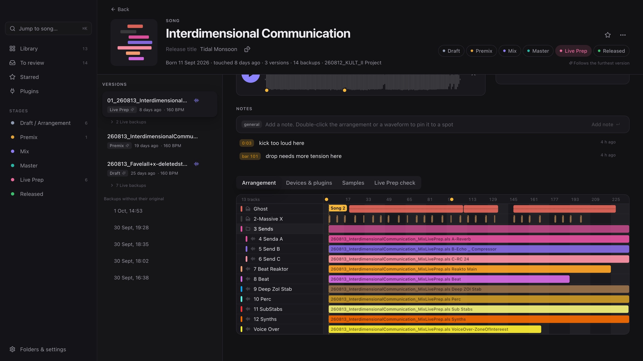Click waveform icon on 260813_Favelall version
This screenshot has height=361, width=643.
click(196, 164)
